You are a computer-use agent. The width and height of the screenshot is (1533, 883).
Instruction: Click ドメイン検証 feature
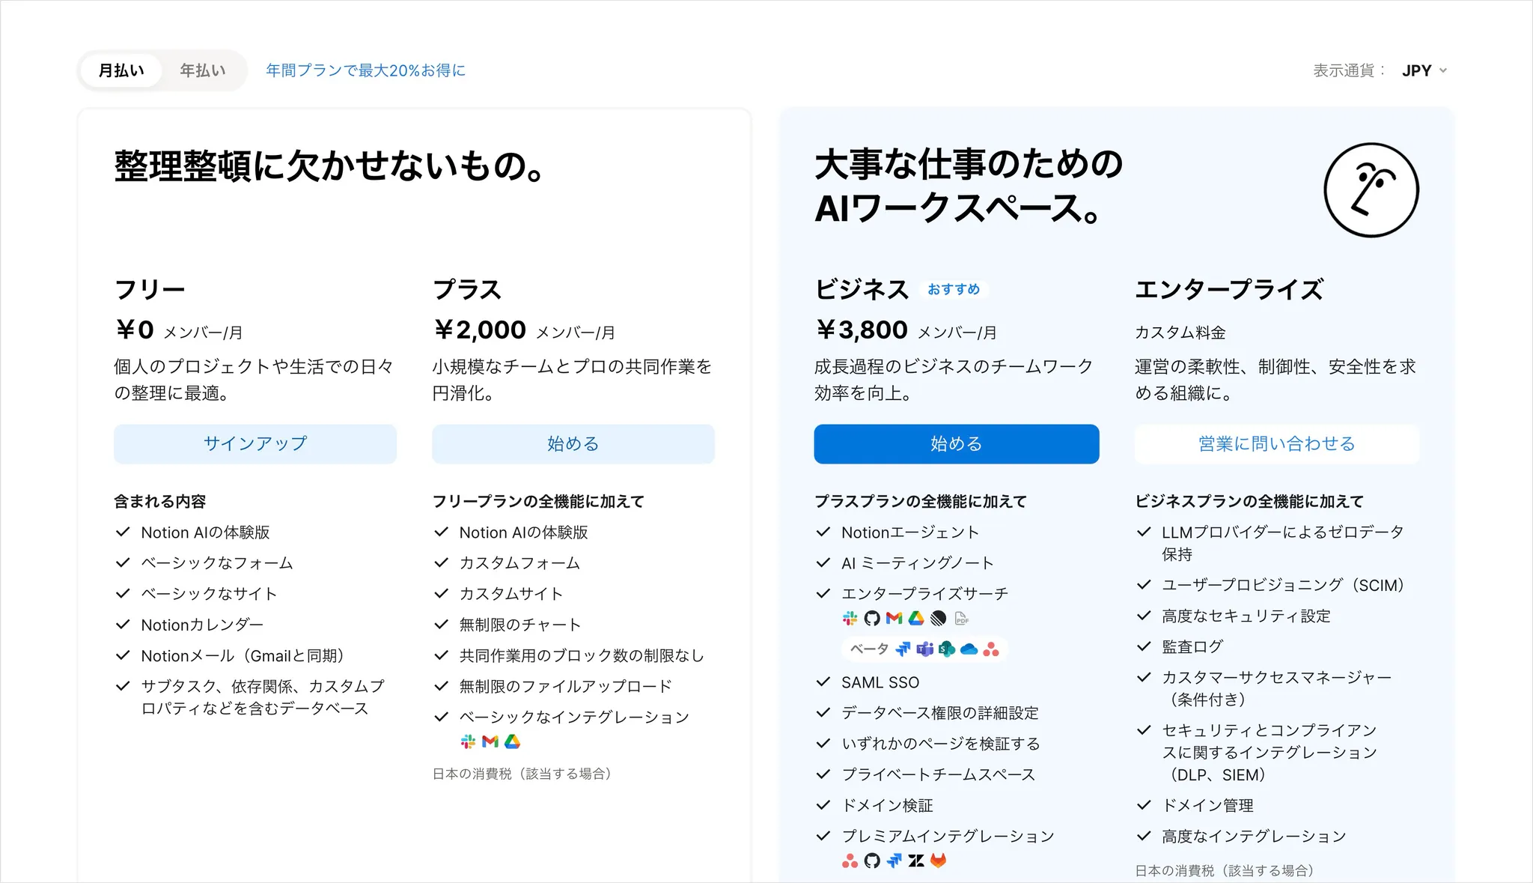(x=888, y=806)
